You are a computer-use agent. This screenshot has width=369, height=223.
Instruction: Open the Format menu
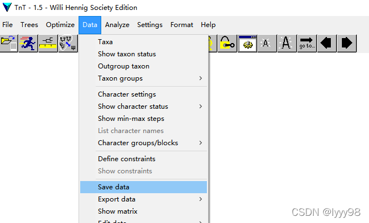(x=181, y=25)
